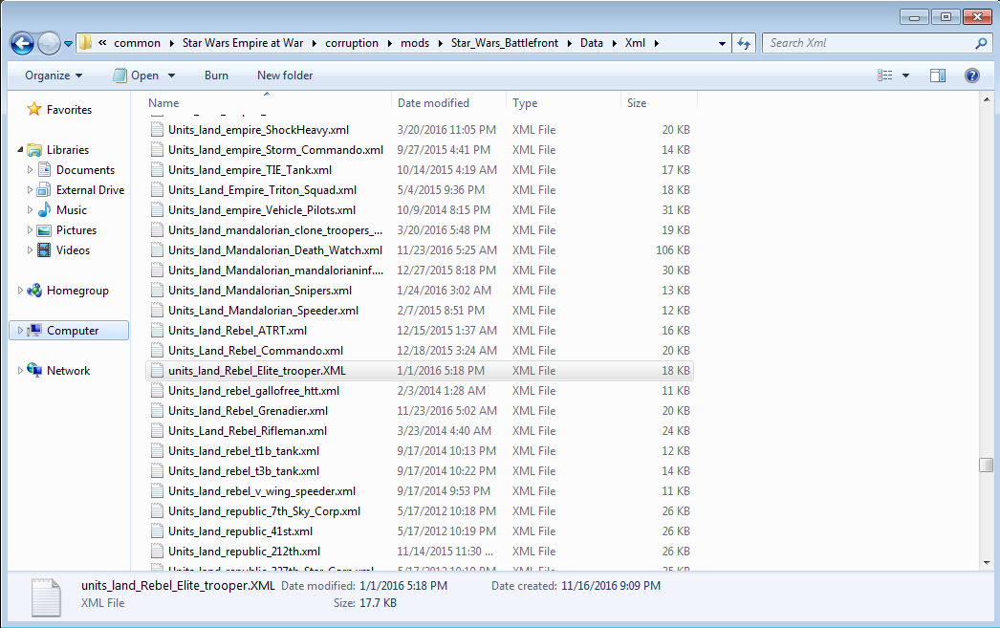
Task: Select Units_land_Rebel_Grenadier.xml
Action: point(248,411)
